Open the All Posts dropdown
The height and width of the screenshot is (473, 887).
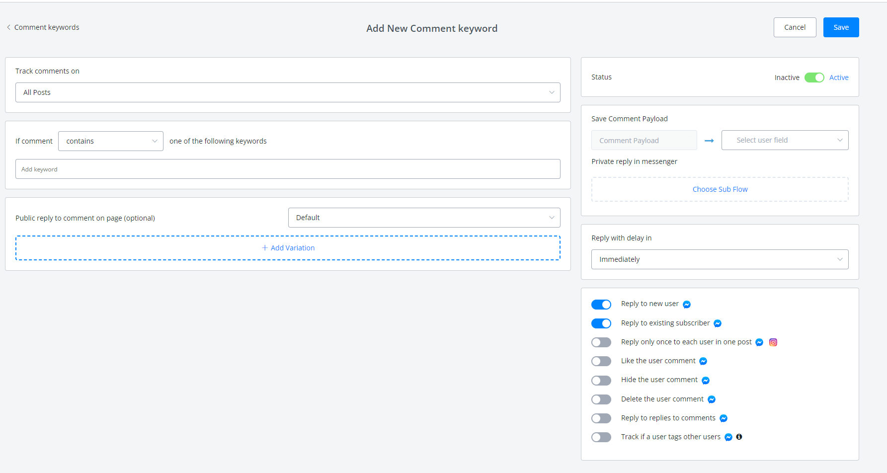tap(288, 92)
